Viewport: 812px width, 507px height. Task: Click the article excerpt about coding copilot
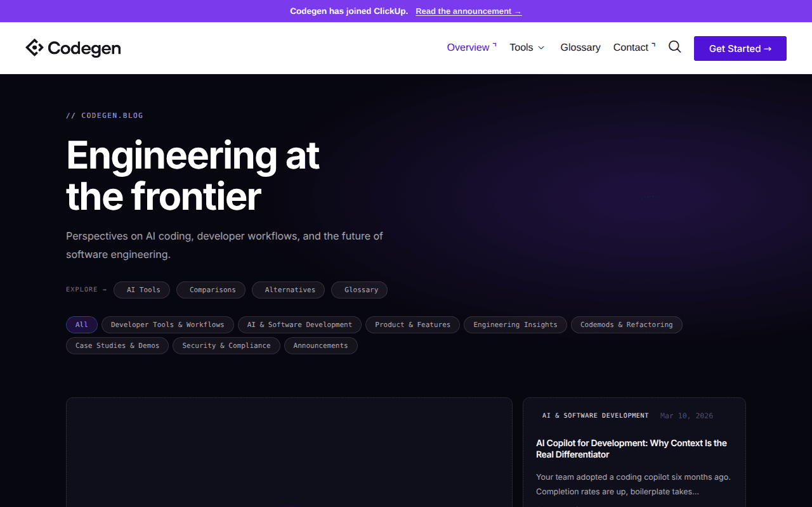click(x=633, y=484)
